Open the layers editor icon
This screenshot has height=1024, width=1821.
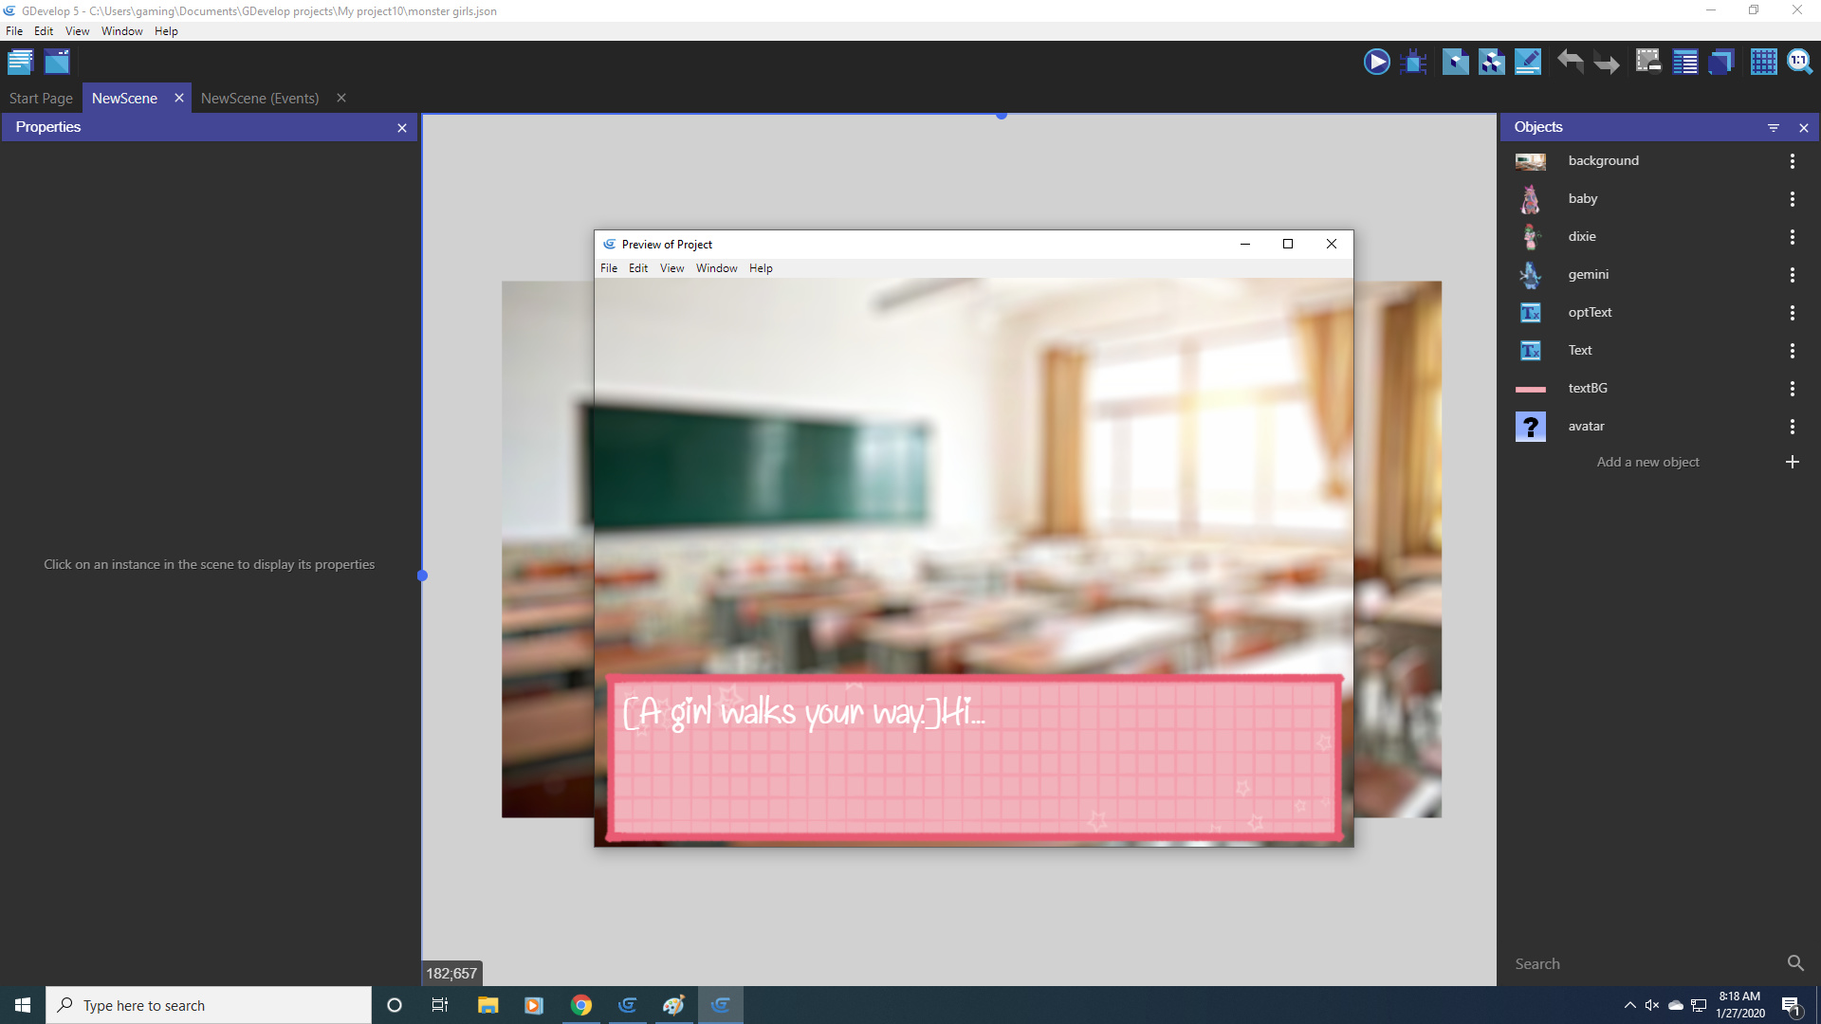tap(1720, 63)
